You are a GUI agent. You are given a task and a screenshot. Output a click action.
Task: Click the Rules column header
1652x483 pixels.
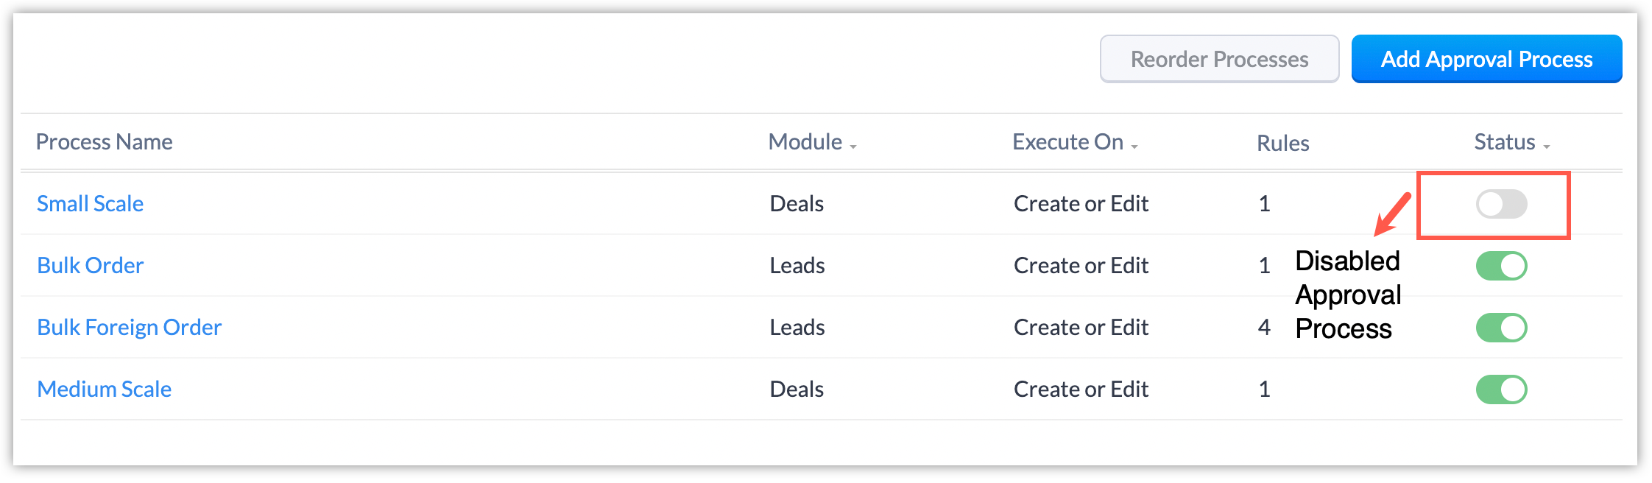(x=1282, y=144)
